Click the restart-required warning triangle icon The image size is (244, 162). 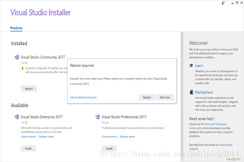point(22,68)
